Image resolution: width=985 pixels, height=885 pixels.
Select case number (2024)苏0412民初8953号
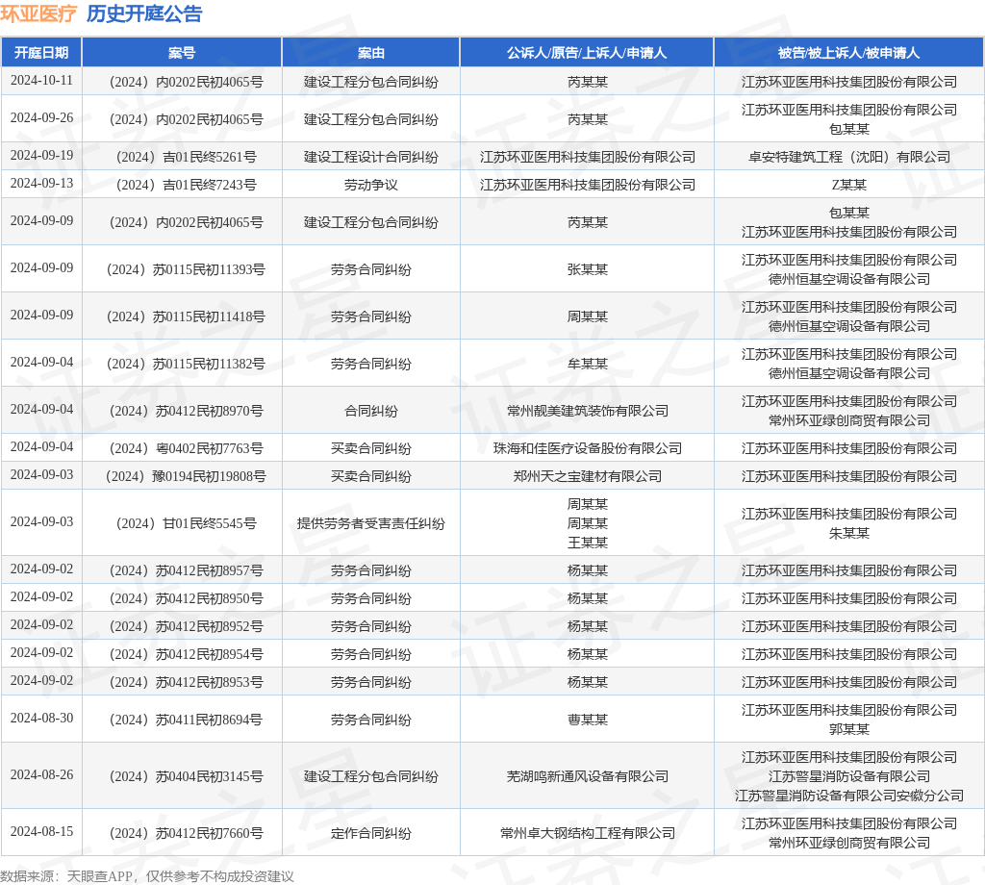[x=186, y=682]
